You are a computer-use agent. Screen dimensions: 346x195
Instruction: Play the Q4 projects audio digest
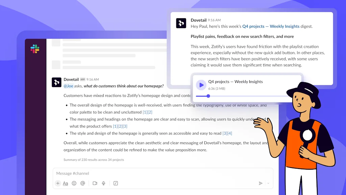click(202, 85)
